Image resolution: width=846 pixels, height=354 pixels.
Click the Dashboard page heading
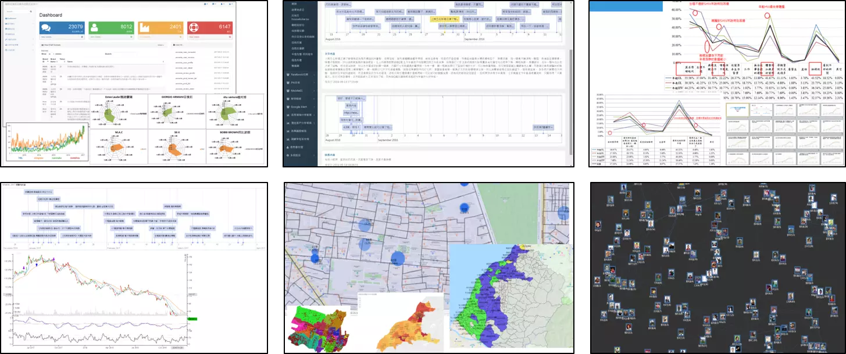coord(52,14)
